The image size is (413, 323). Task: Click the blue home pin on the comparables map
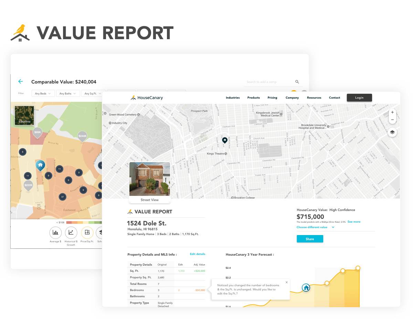tap(40, 166)
